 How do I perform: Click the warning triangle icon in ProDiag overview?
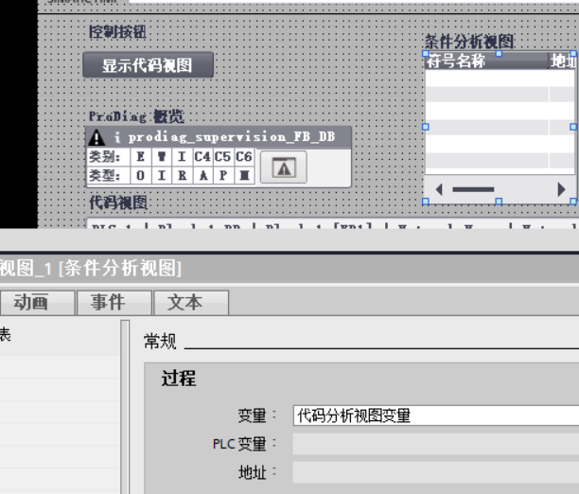pyautogui.click(x=96, y=137)
